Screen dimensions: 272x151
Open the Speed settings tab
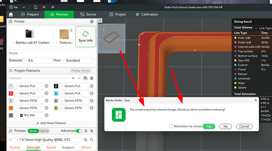(x=51, y=147)
